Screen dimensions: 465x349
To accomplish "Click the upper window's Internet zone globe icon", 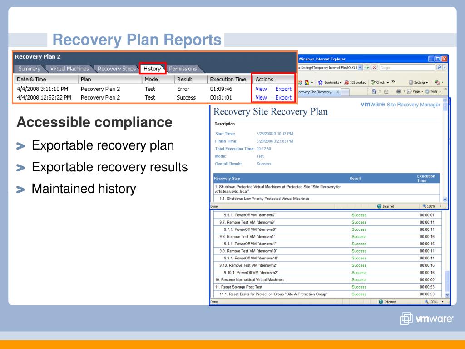I will click(379, 206).
